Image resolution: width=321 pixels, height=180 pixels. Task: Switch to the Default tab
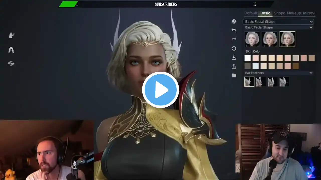tap(251, 13)
